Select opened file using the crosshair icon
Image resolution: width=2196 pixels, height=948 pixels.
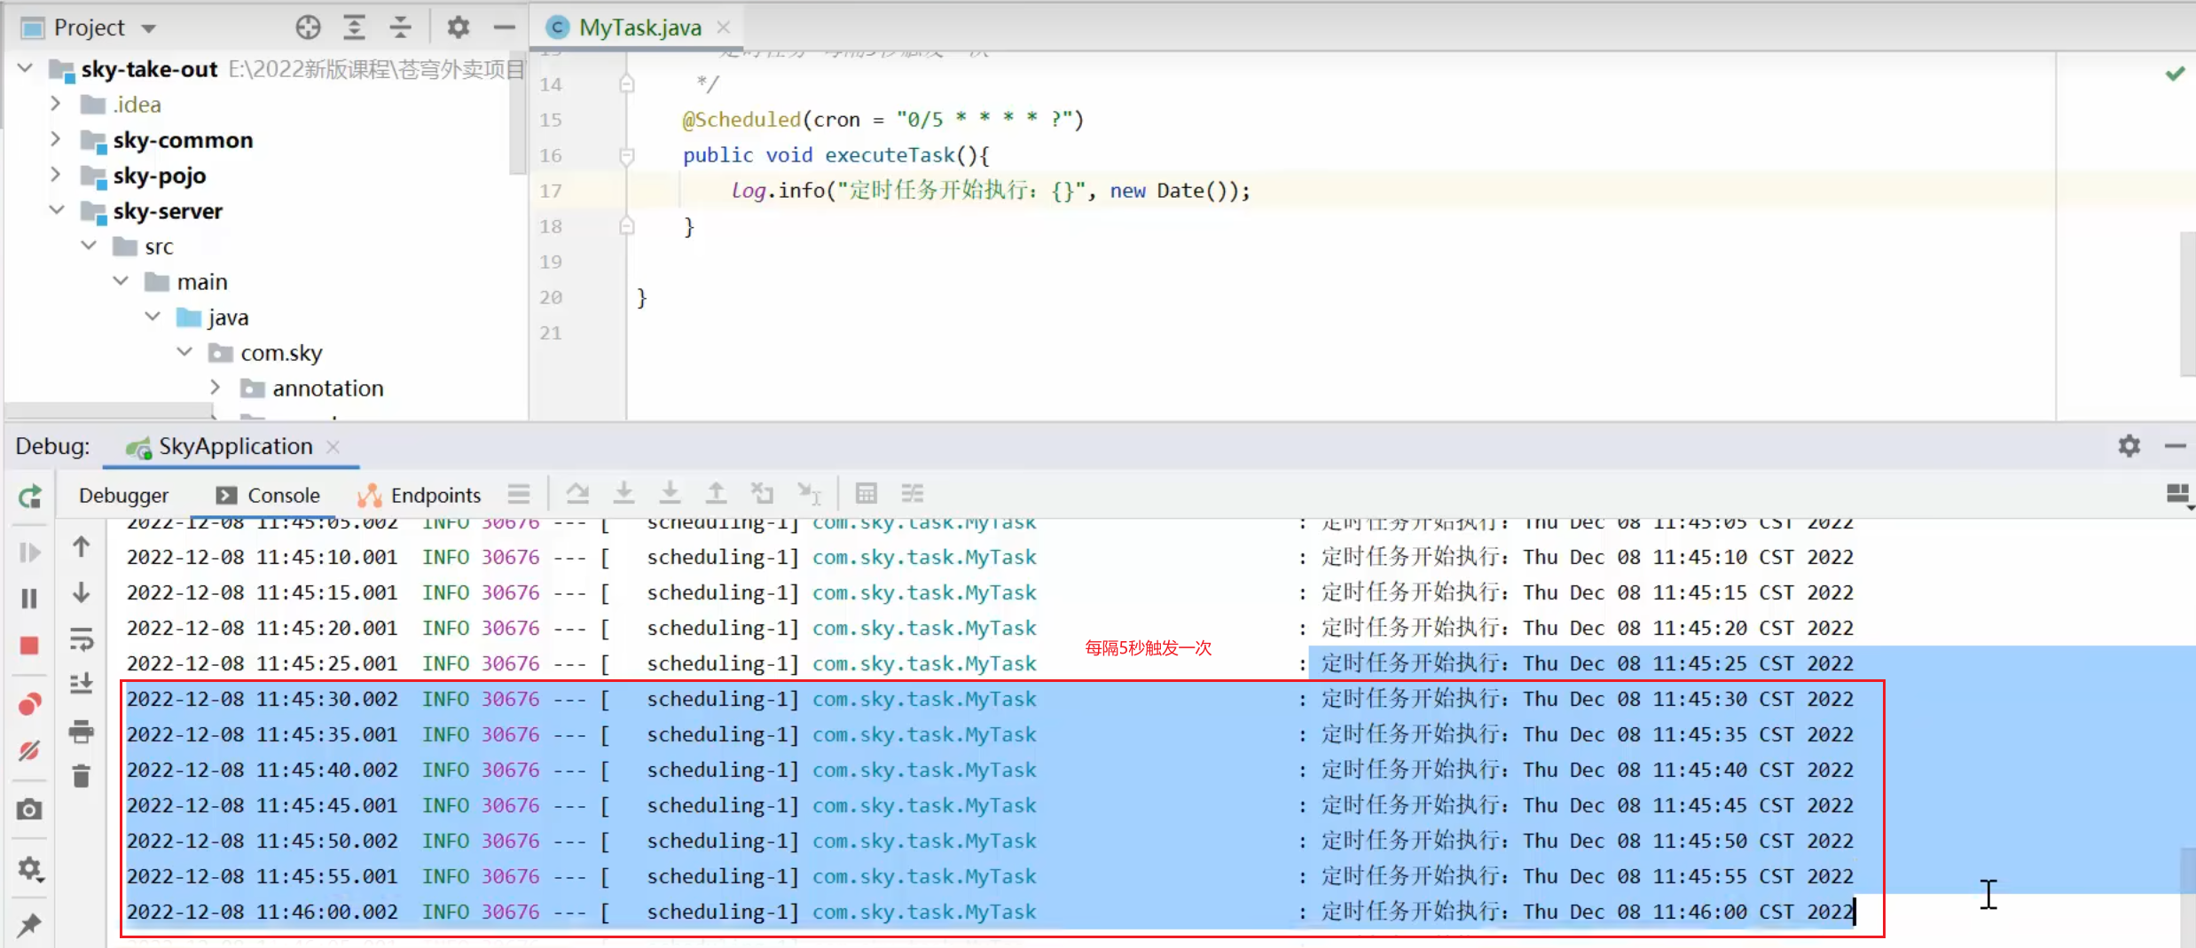pos(308,27)
